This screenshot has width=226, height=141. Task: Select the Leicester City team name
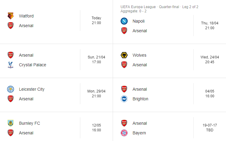32,89
